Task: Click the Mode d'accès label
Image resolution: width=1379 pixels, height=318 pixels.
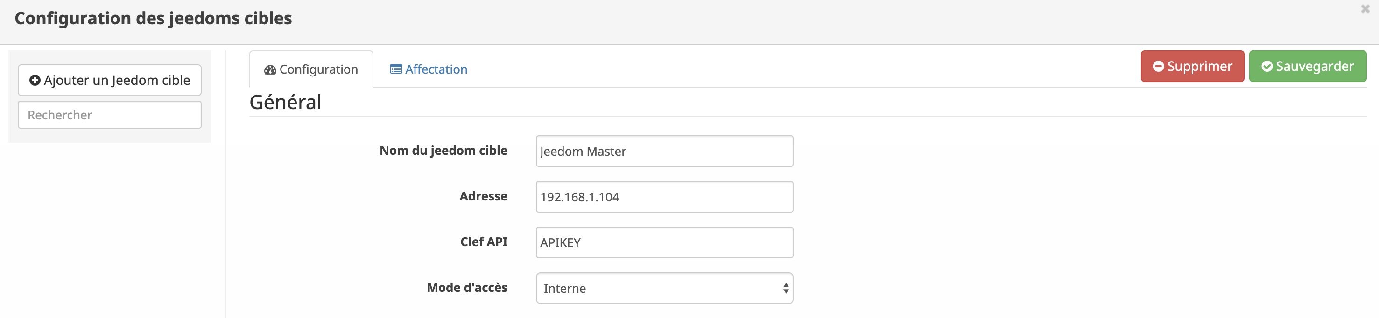Action: point(467,288)
